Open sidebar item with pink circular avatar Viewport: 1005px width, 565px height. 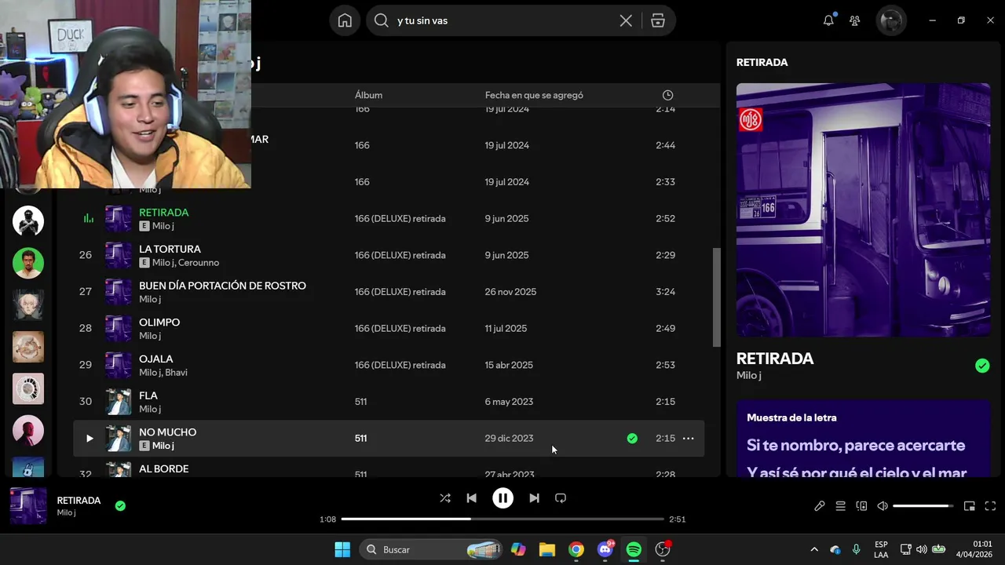click(28, 430)
